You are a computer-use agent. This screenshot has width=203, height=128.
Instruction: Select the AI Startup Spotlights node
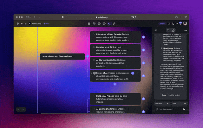point(115,63)
